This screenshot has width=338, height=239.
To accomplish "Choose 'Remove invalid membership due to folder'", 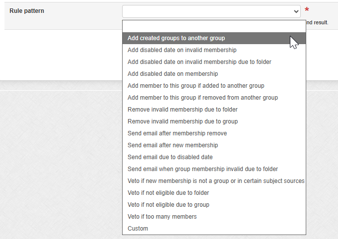I will tap(183, 110).
